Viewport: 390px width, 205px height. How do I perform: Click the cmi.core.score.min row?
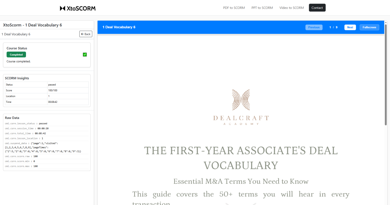(47, 161)
